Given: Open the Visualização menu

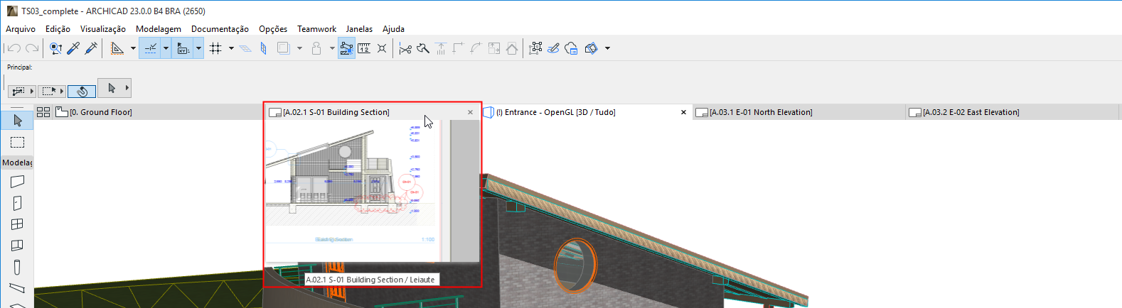Looking at the screenshot, I should tap(103, 29).
